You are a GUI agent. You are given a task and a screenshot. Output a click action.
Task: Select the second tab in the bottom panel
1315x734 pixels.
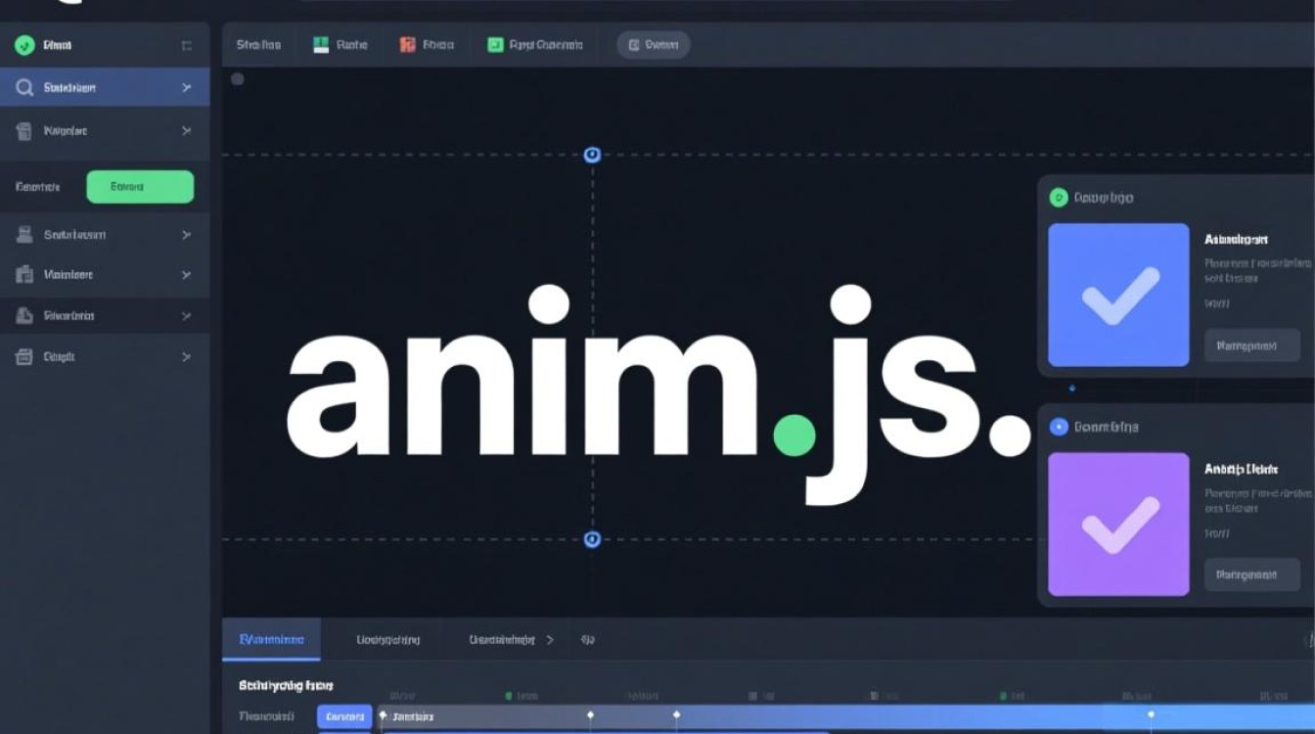387,639
